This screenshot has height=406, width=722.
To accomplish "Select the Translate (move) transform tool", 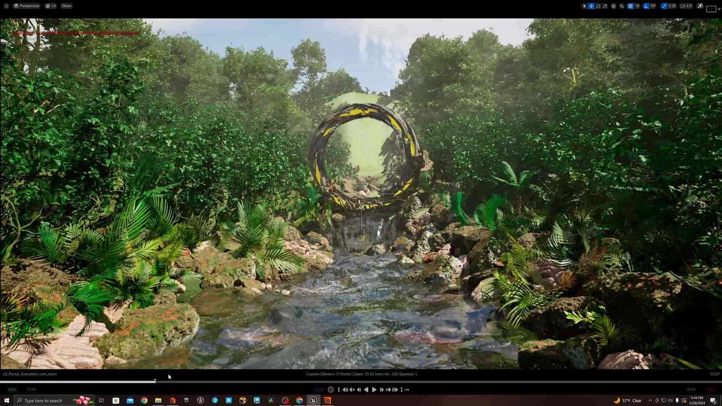I will 591,6.
